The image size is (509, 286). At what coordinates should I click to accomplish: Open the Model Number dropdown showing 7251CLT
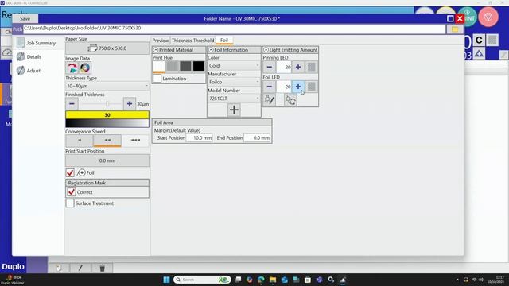(234, 99)
